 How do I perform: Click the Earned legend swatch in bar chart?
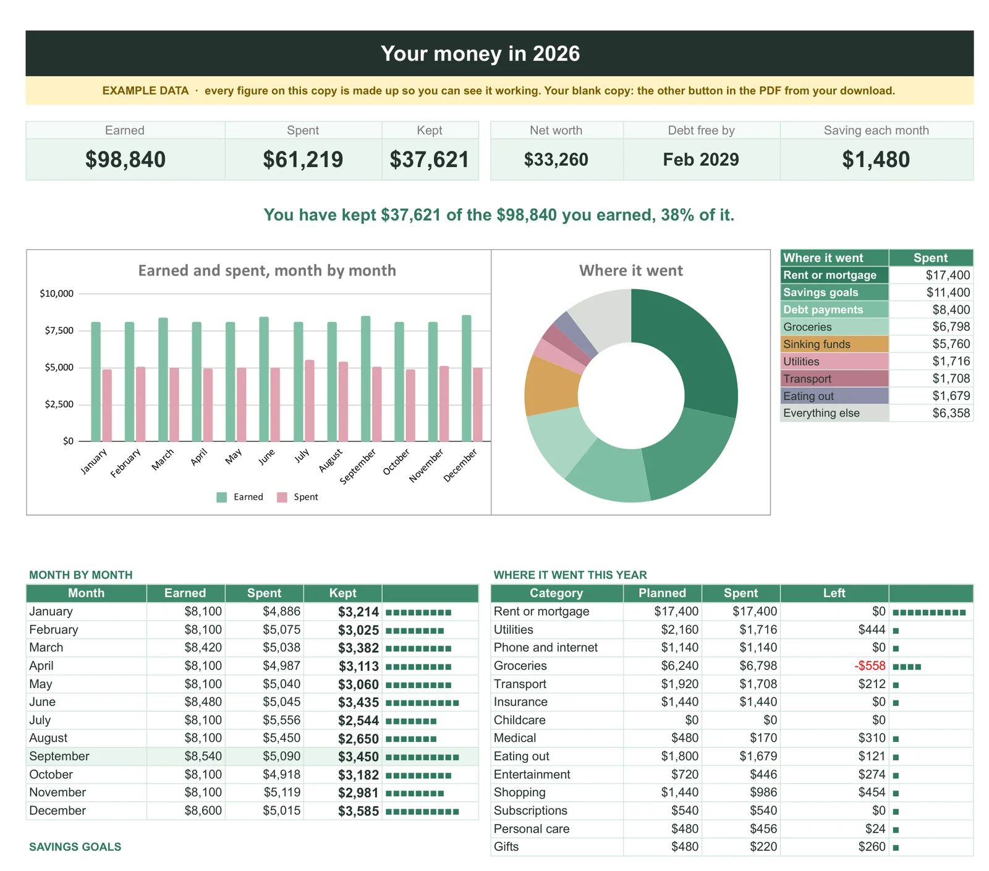click(x=222, y=497)
